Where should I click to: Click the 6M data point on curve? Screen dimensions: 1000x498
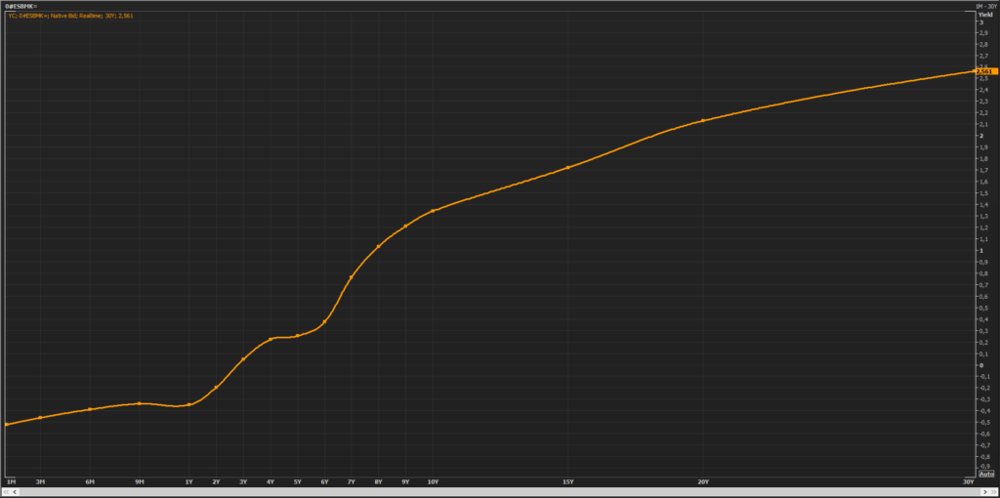[x=90, y=409]
